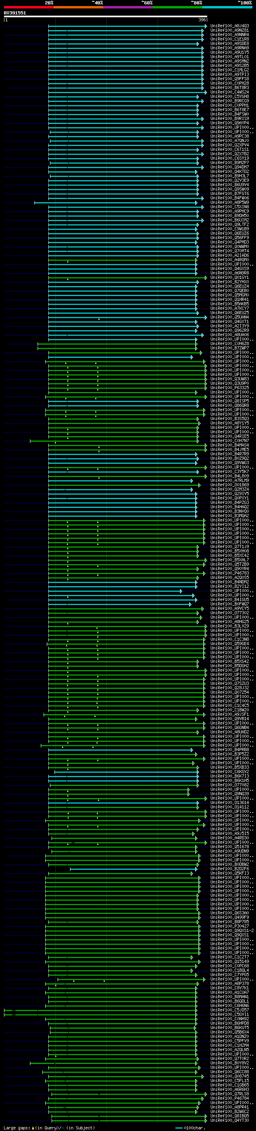256x1131 pixels.
Task: Select the UniRef100_Q8ISP5 entry
Action: click(230, 401)
